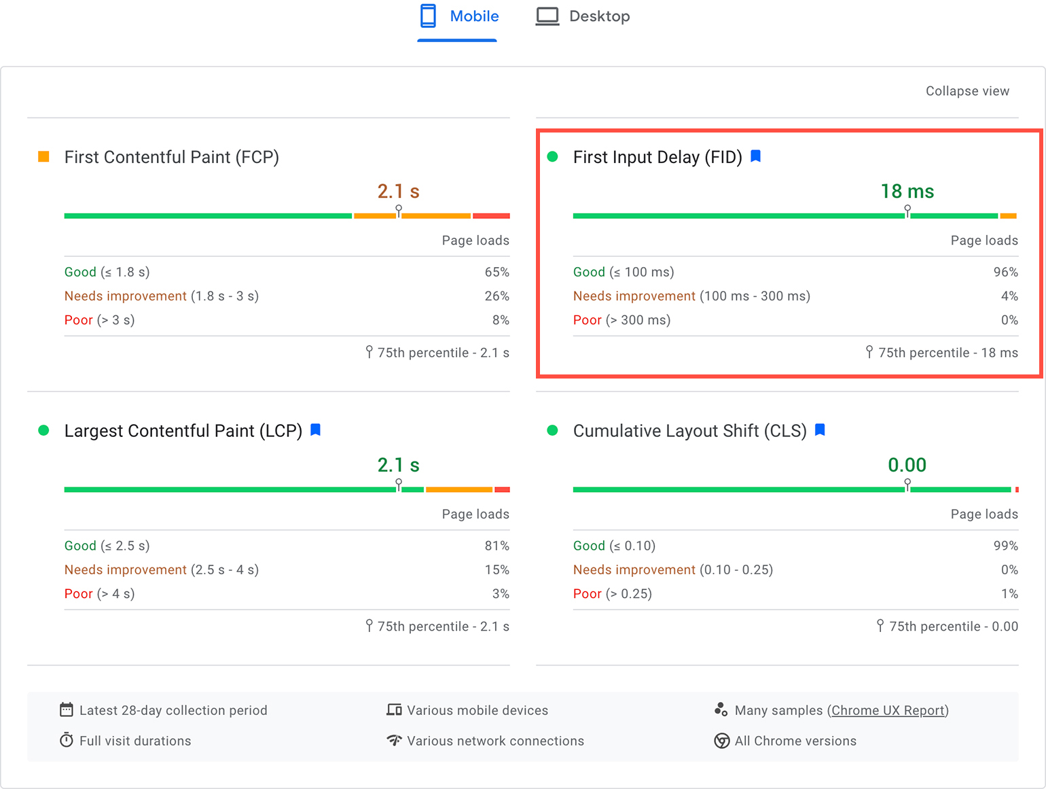Click the Collapse view button

tap(967, 91)
